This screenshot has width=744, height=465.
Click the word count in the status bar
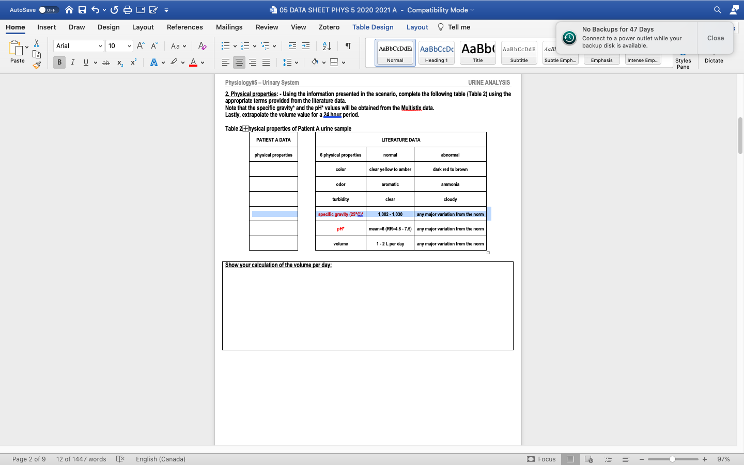coord(81,459)
